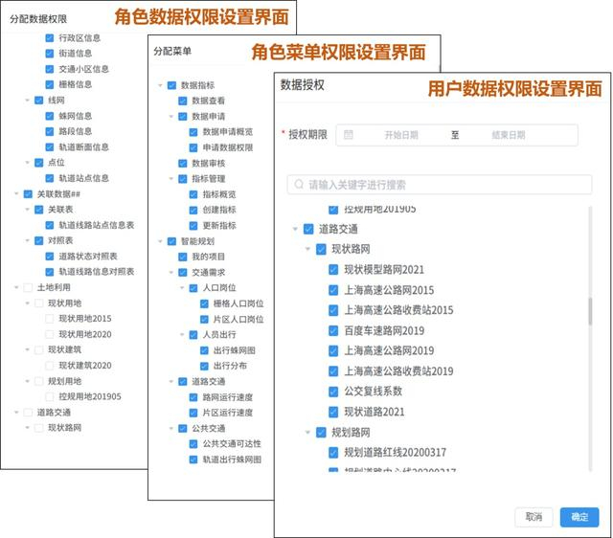The width and height of the screenshot is (613, 538).
Task: Uncheck 现状模型路网2021 in the 数据授权 dialog
Action: pos(333,270)
